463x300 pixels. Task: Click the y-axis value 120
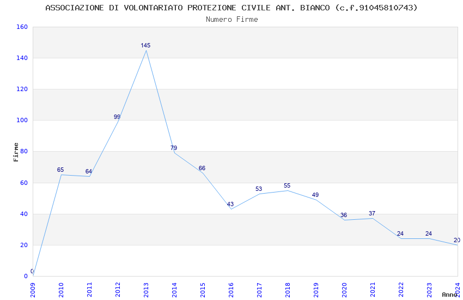click(22, 89)
